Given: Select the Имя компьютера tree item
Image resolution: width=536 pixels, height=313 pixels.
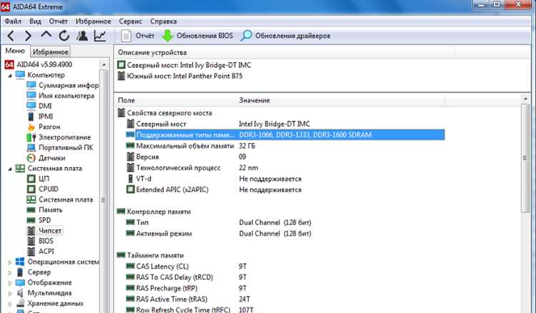Looking at the screenshot, I should pyautogui.click(x=61, y=96).
